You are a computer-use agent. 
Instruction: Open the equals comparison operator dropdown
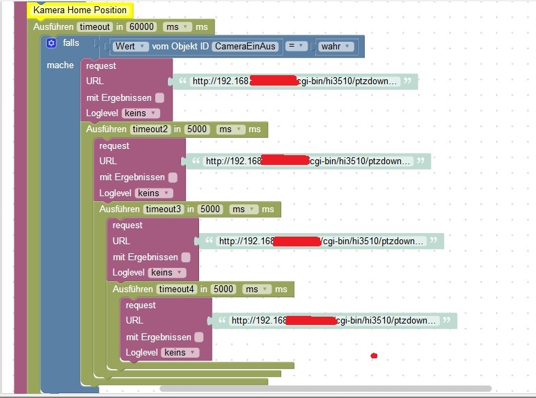click(x=296, y=45)
